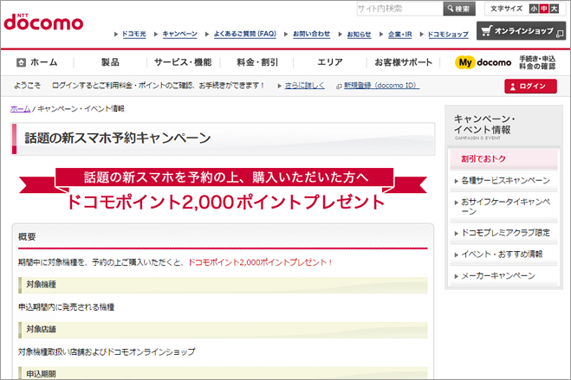Click the さらに詳しく link
Screen dimensions: 571x380
click(304, 86)
